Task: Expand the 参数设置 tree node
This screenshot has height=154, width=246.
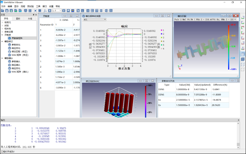Action: coord(2,32)
